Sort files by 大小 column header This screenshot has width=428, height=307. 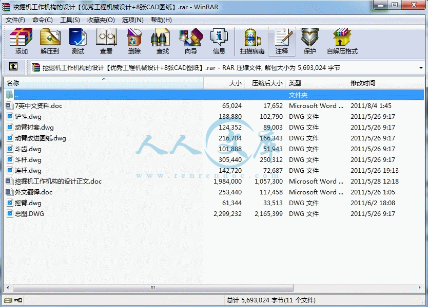224,83
